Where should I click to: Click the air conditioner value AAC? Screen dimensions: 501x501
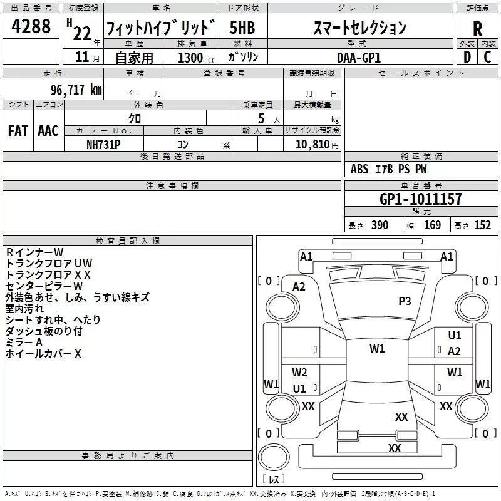coord(48,131)
